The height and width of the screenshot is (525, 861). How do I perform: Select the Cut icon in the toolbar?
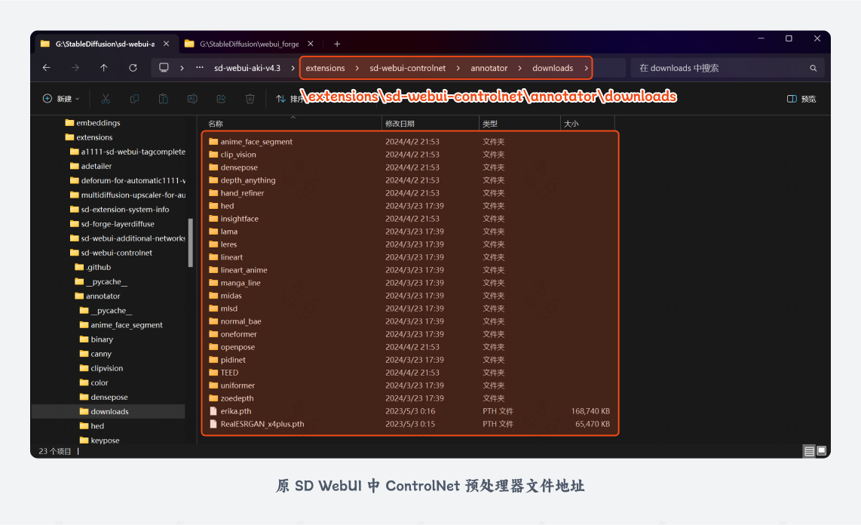pos(106,98)
